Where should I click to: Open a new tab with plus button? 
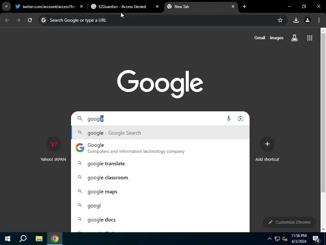coord(244,6)
